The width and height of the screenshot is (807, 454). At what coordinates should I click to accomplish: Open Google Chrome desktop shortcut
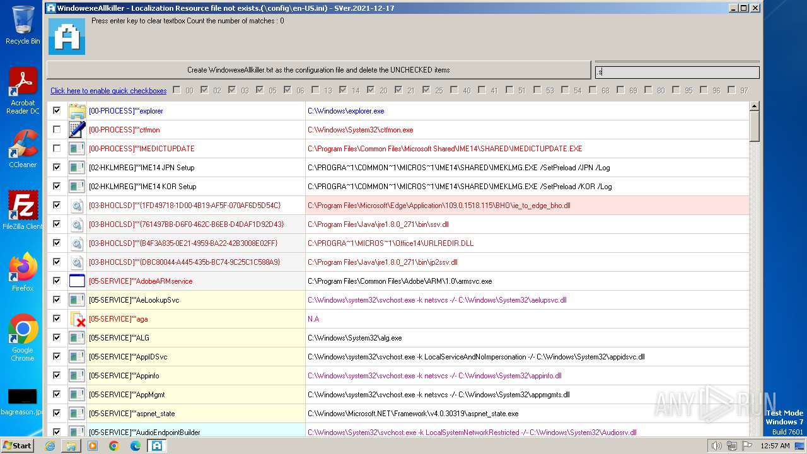pyautogui.click(x=23, y=337)
